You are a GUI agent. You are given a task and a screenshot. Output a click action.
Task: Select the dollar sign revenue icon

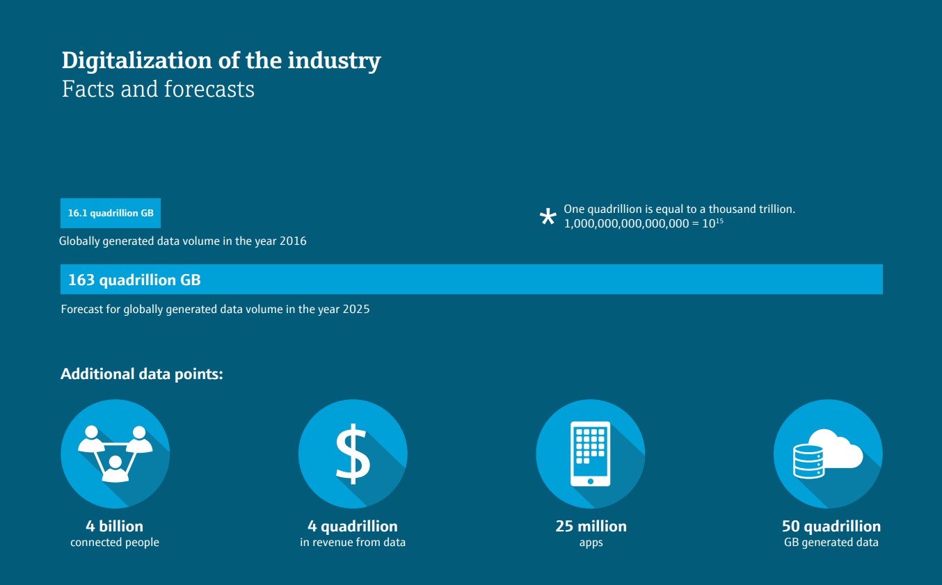click(353, 453)
